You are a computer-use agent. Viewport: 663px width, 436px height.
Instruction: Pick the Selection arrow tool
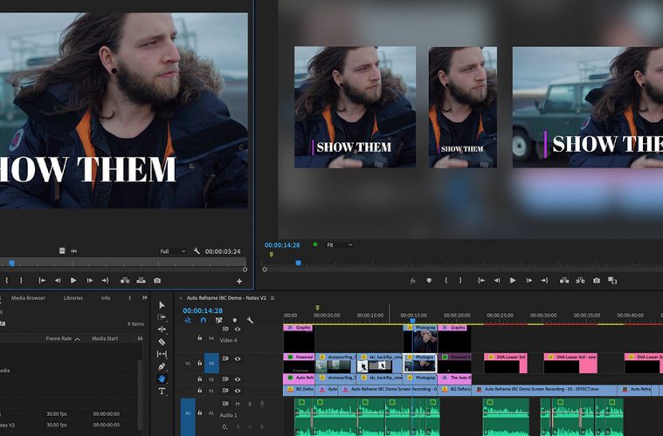(x=162, y=305)
